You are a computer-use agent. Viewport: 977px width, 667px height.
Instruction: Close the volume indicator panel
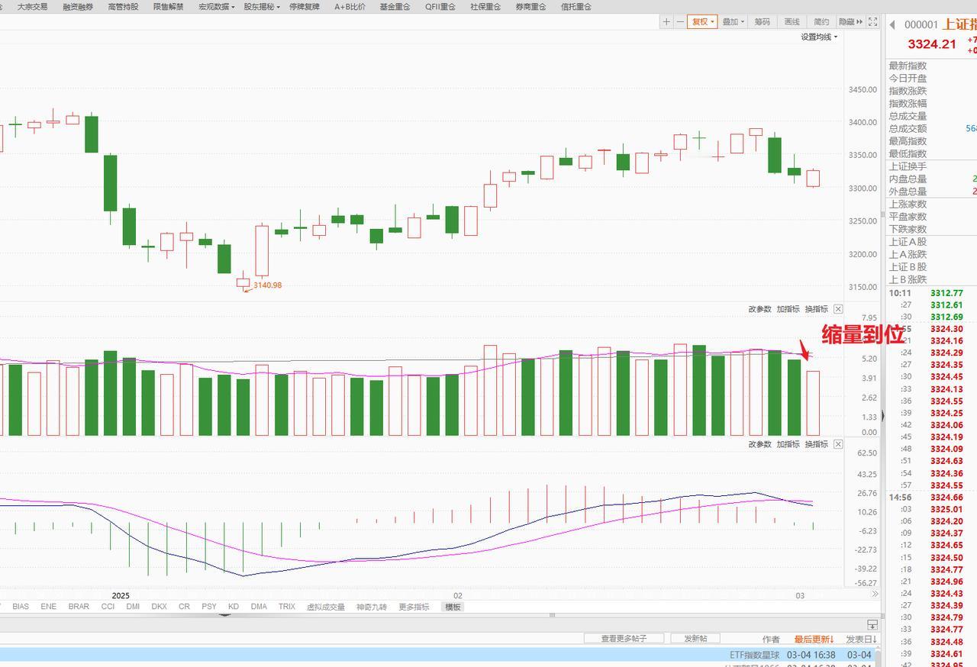[838, 309]
